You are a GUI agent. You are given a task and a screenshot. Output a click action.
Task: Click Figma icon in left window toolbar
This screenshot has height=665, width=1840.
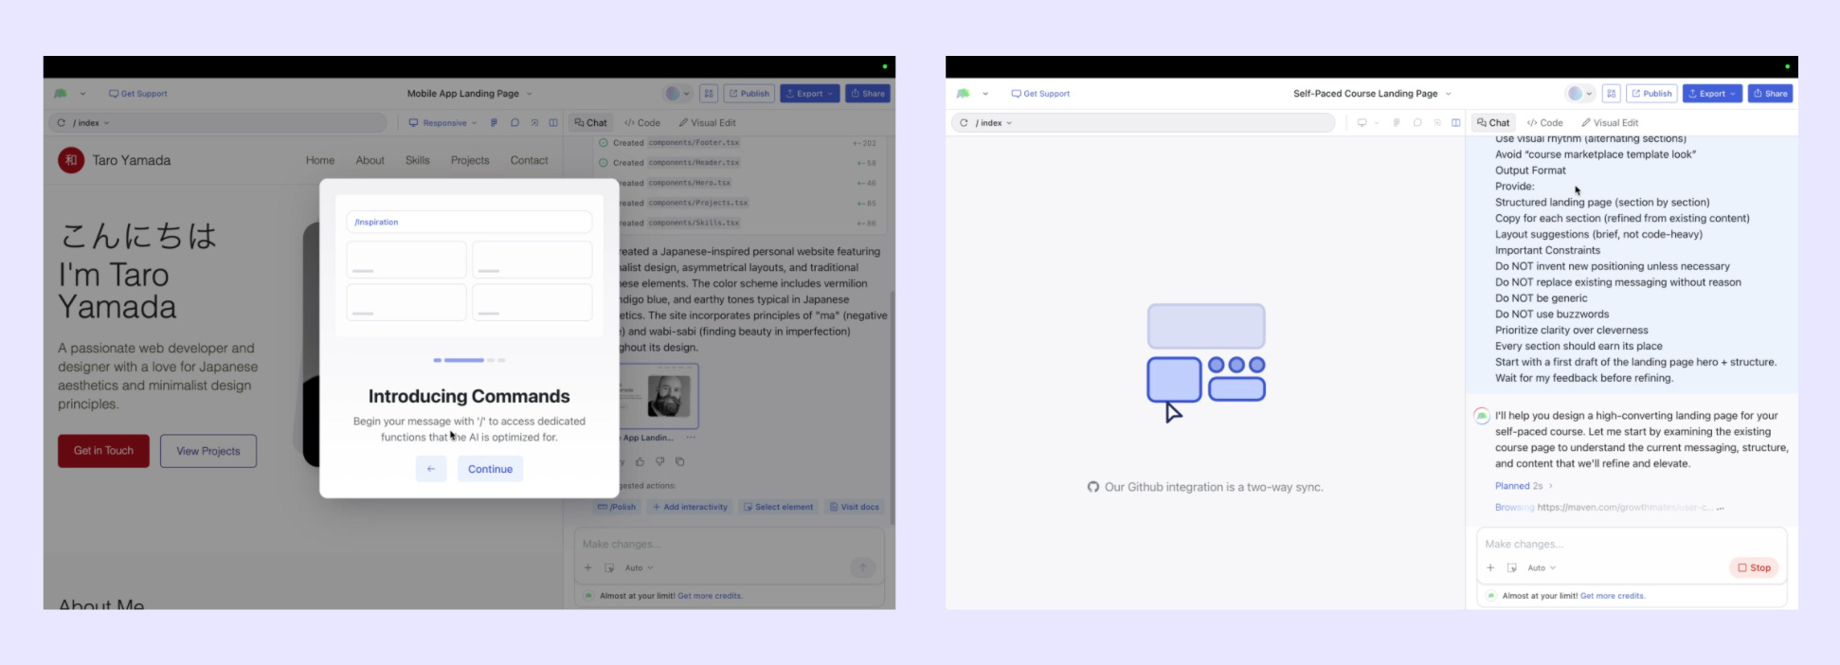494,123
